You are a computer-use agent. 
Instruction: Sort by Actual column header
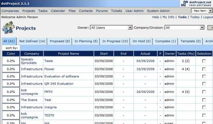pyautogui.click(x=145, y=54)
